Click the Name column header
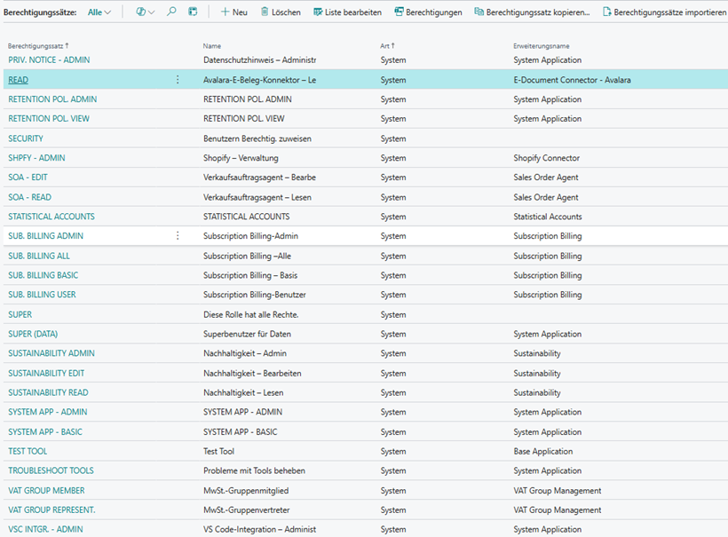The width and height of the screenshot is (728, 537). coord(212,45)
